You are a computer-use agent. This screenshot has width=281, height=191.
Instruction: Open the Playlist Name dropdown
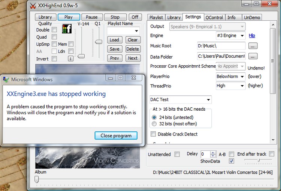136,31
